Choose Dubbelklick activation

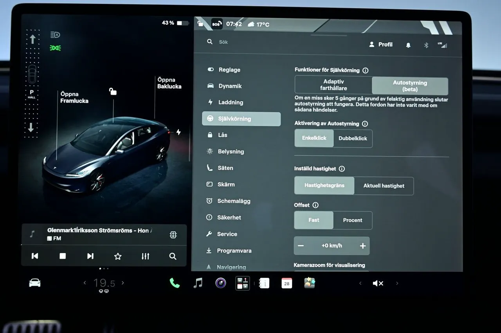tap(353, 139)
